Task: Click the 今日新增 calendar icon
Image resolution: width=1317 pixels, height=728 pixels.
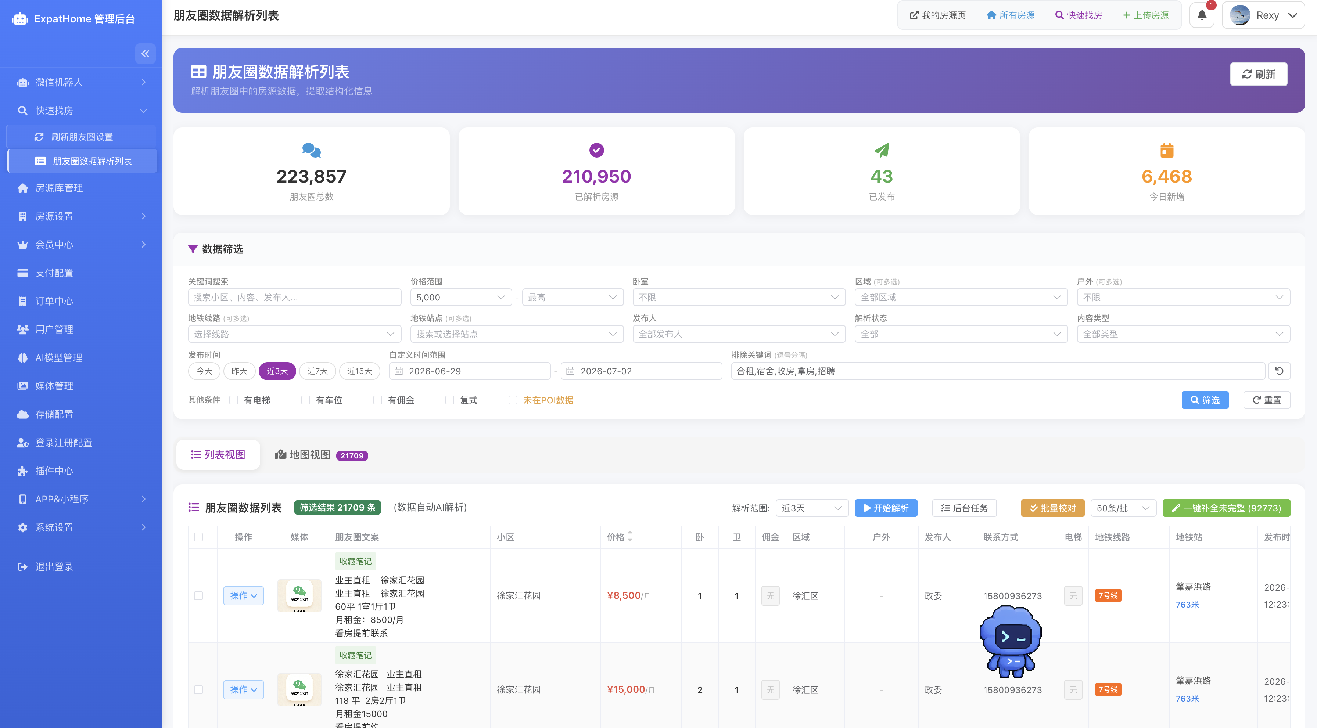Action: point(1167,150)
